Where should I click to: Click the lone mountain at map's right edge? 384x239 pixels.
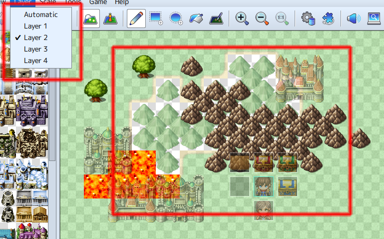pos(359,138)
